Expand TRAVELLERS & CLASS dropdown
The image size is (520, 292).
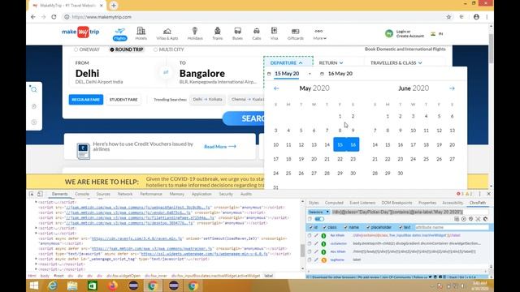click(396, 63)
